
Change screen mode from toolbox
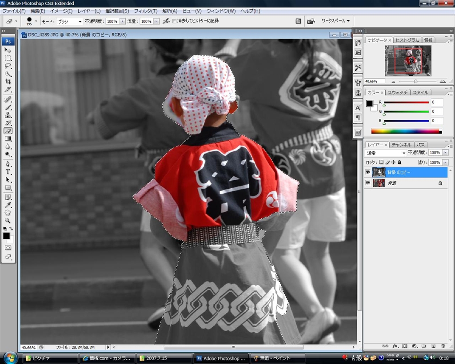[8, 257]
